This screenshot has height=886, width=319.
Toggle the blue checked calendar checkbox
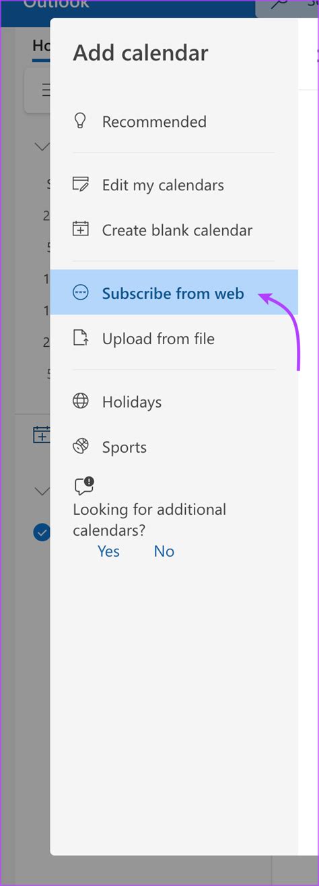click(x=42, y=532)
